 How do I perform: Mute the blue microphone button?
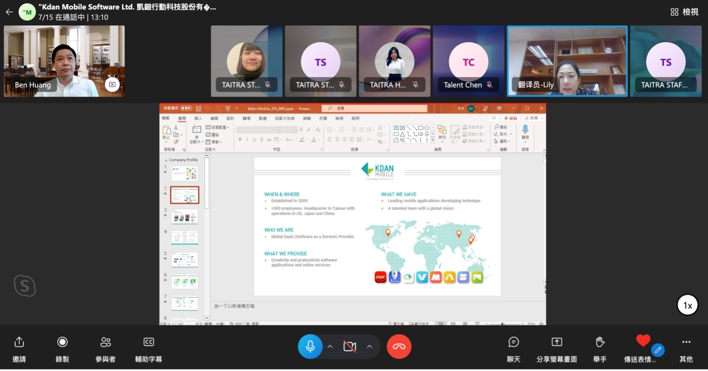click(x=310, y=346)
